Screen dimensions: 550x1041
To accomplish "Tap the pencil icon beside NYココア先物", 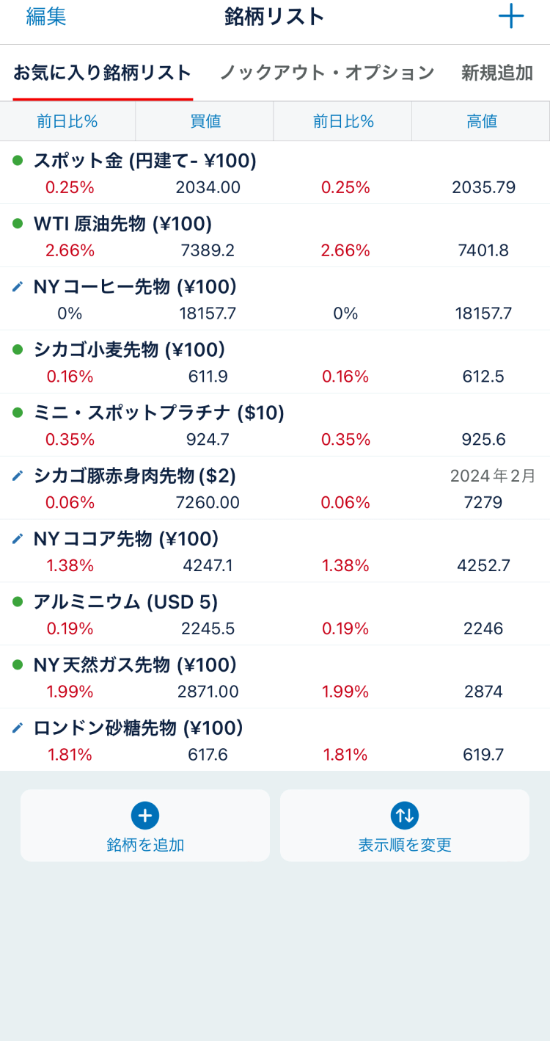I will [18, 540].
